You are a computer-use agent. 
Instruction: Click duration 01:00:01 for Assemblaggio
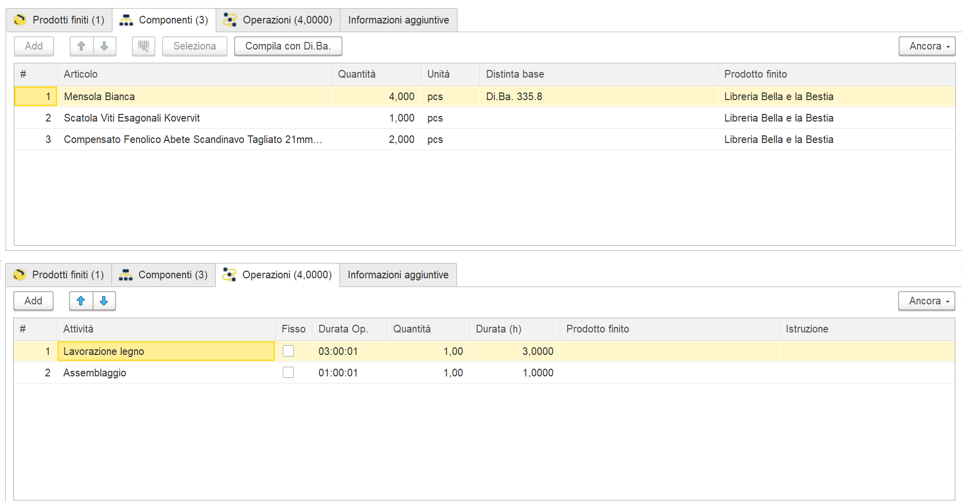(x=349, y=373)
